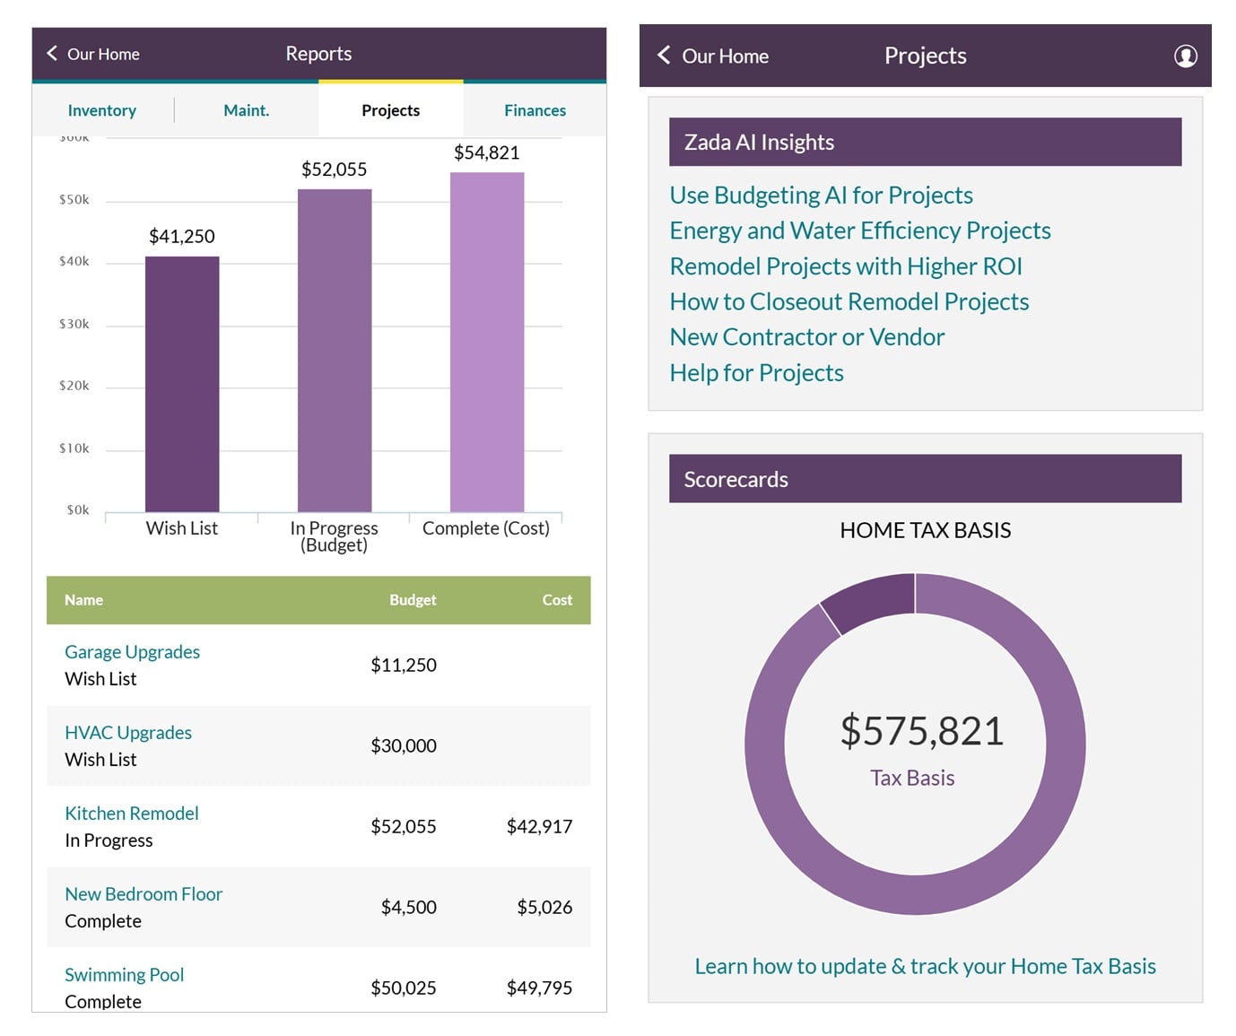The width and height of the screenshot is (1236, 1036).
Task: Open Use Budgeting AI for Projects
Action: 821,195
